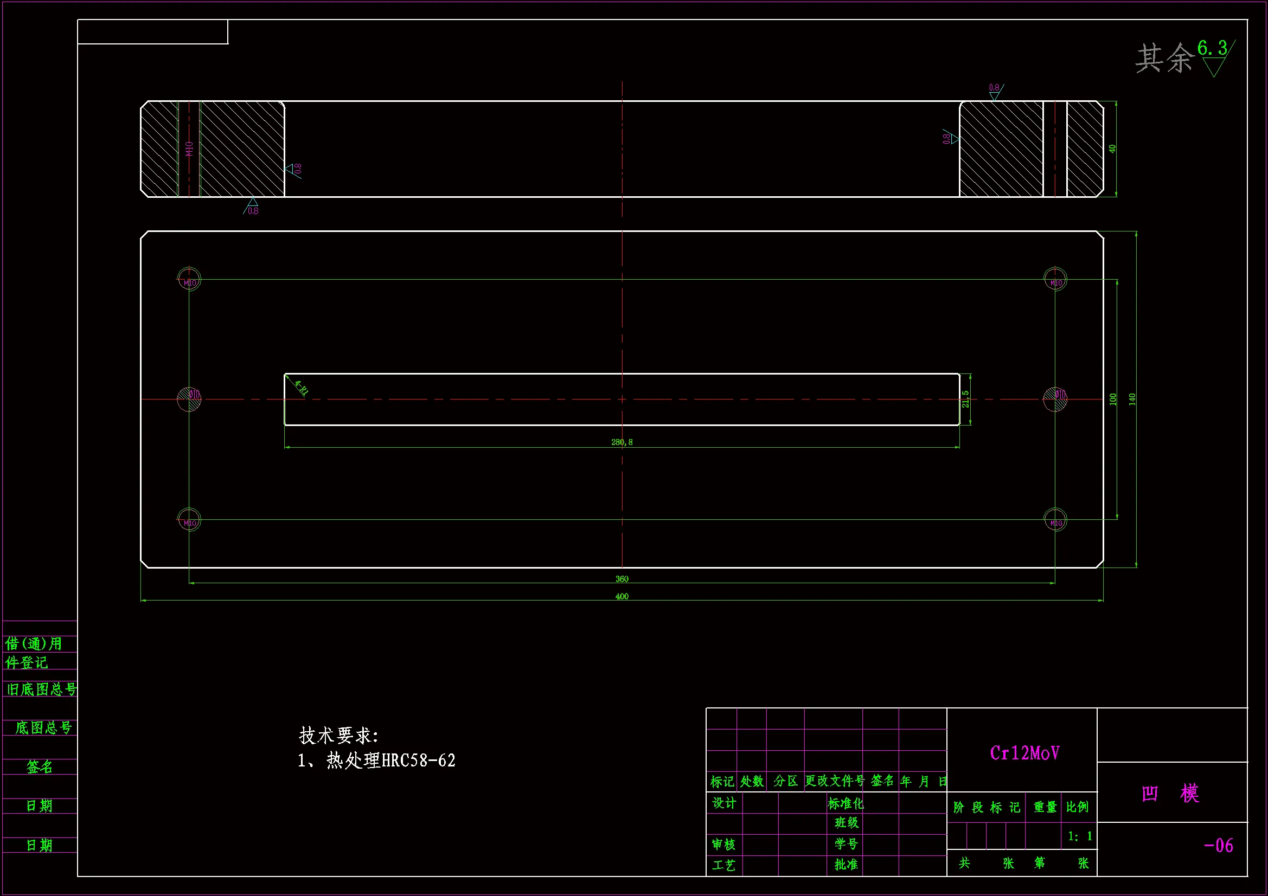The height and width of the screenshot is (896, 1268).
Task: Click the 140 overall height dimension
Action: click(x=1132, y=399)
